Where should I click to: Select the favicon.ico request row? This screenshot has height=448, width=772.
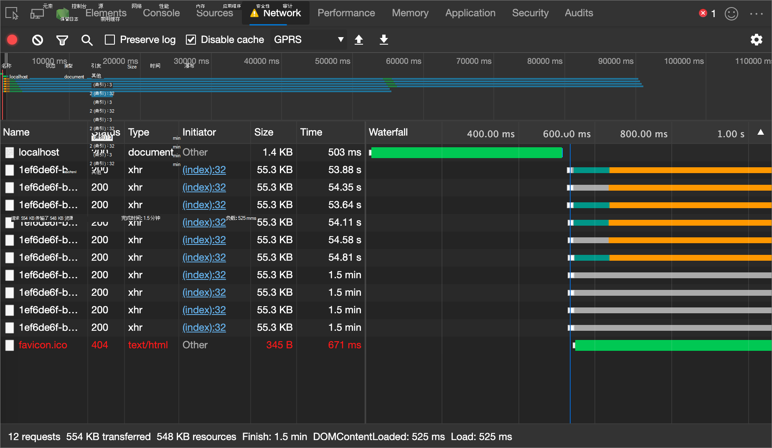[x=43, y=345]
